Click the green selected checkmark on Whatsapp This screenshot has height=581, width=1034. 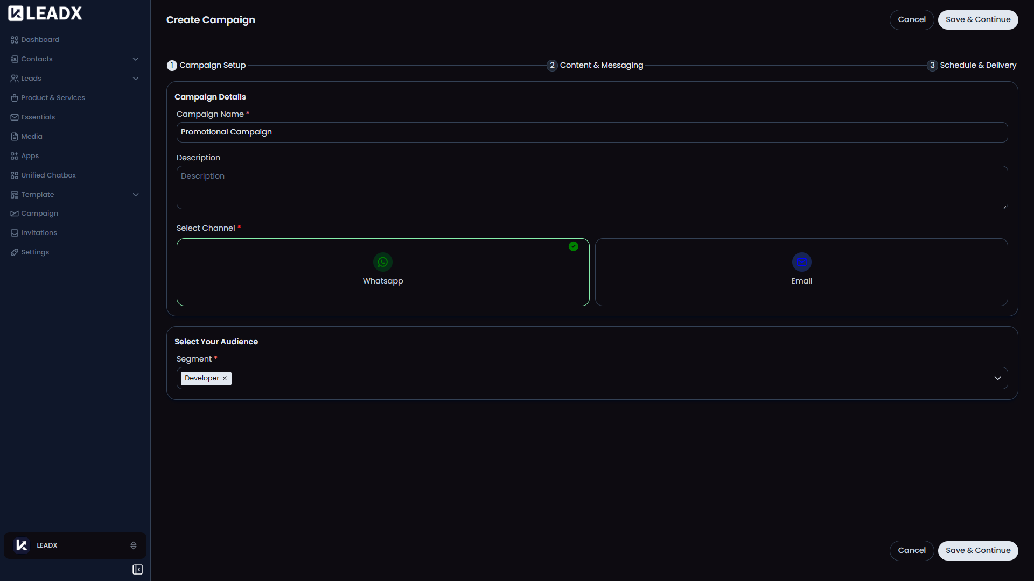[574, 246]
